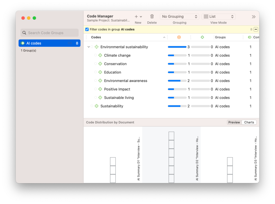Click the minus icon in filter bar
Viewport: 275px width, 204px height.
[x=256, y=29]
